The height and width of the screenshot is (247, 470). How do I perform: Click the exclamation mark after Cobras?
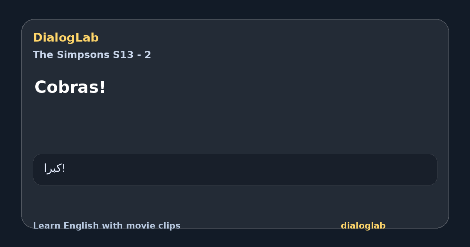[x=102, y=87]
